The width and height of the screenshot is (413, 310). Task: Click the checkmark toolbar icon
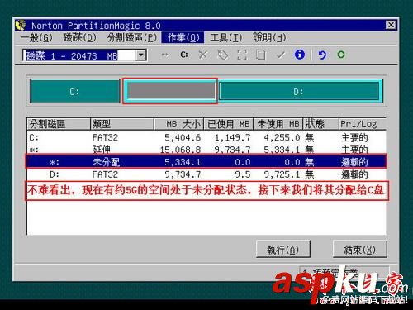[280, 55]
